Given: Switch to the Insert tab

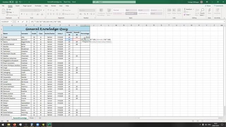Looking at the screenshot, I should [17, 6].
